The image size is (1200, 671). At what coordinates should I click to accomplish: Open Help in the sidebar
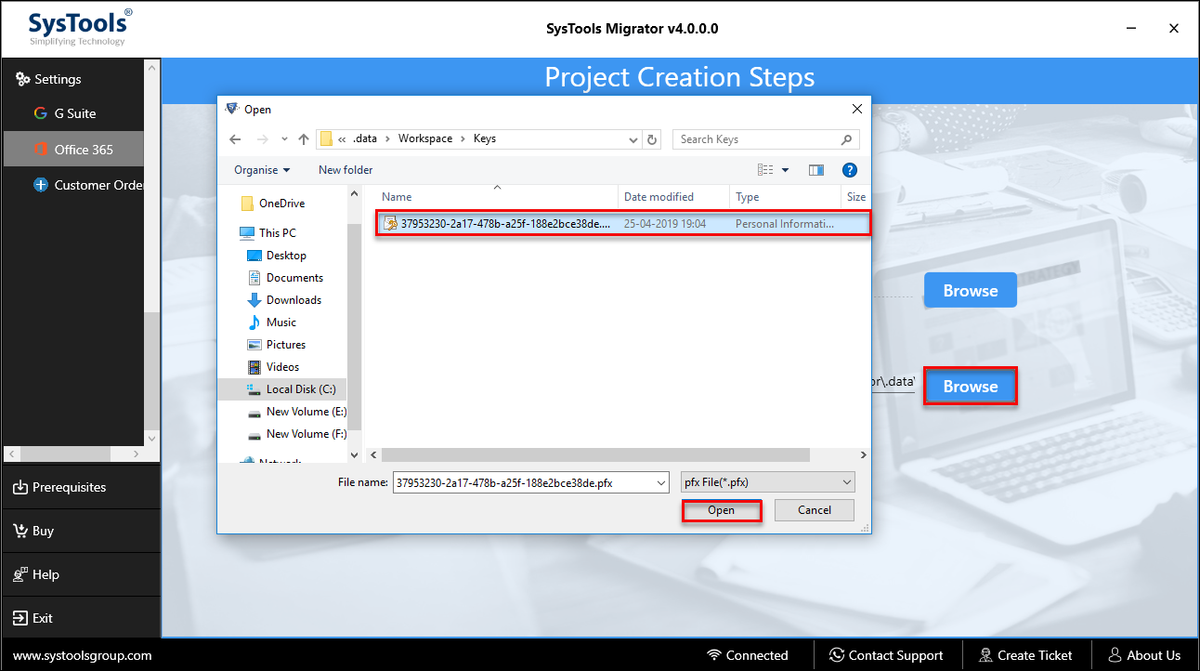click(x=81, y=574)
